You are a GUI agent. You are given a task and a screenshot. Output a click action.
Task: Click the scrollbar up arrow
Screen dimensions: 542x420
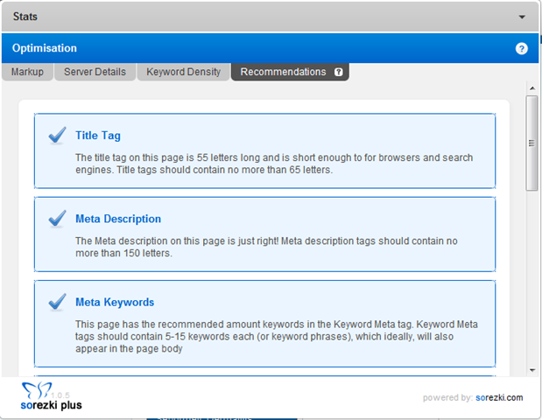[531, 88]
